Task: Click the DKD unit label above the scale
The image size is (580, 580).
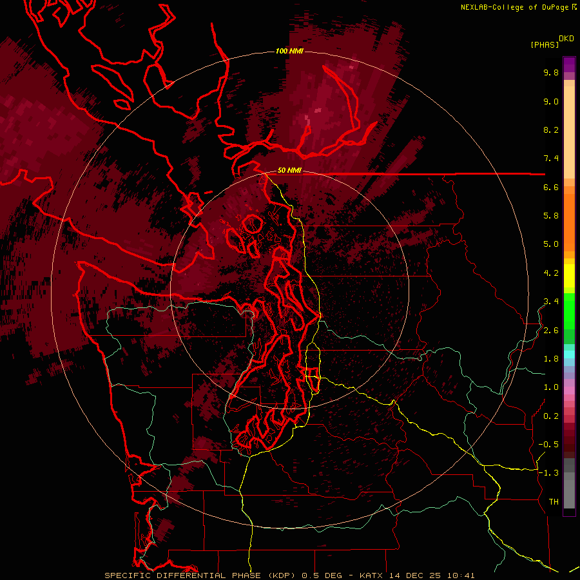Action: tap(566, 39)
